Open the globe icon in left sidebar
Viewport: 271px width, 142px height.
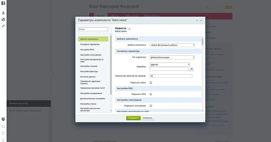pos(3,20)
